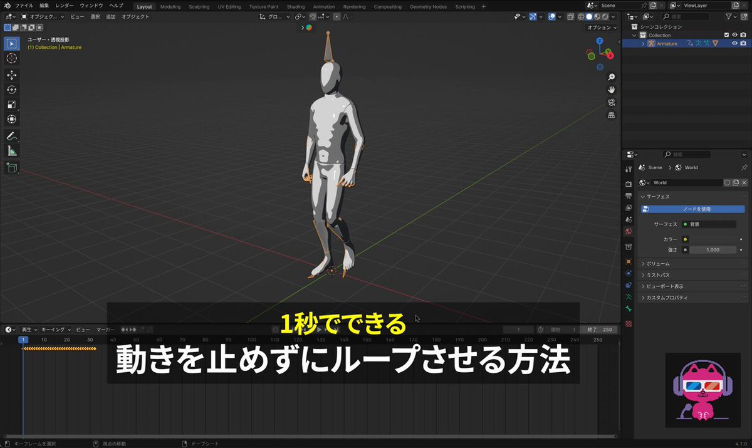The image size is (752, 448).
Task: Select the Rotate tool in left toolbar
Action: coord(11,90)
